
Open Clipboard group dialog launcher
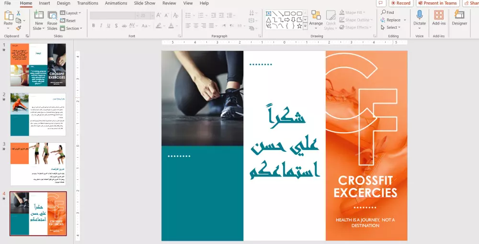click(x=27, y=36)
